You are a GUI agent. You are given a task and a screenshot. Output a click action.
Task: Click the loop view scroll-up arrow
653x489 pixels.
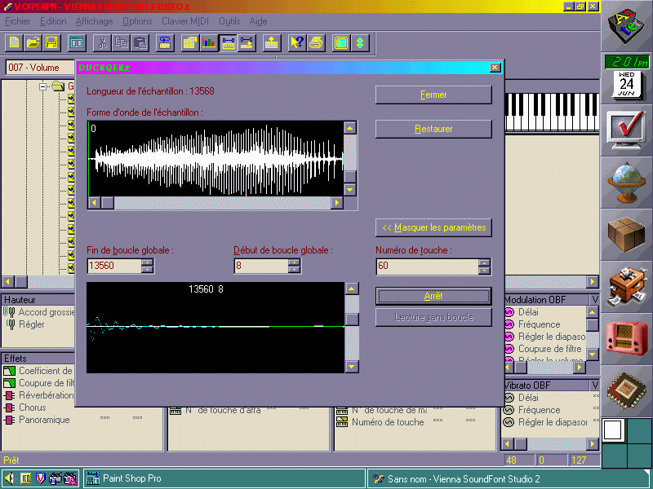[x=352, y=289]
